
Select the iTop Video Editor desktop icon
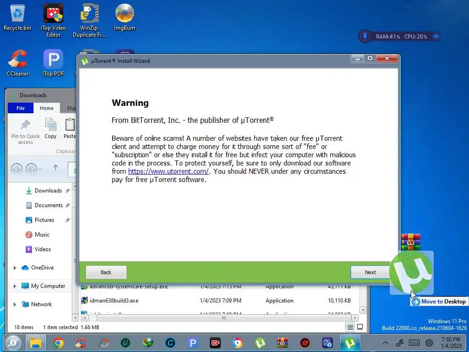click(53, 20)
